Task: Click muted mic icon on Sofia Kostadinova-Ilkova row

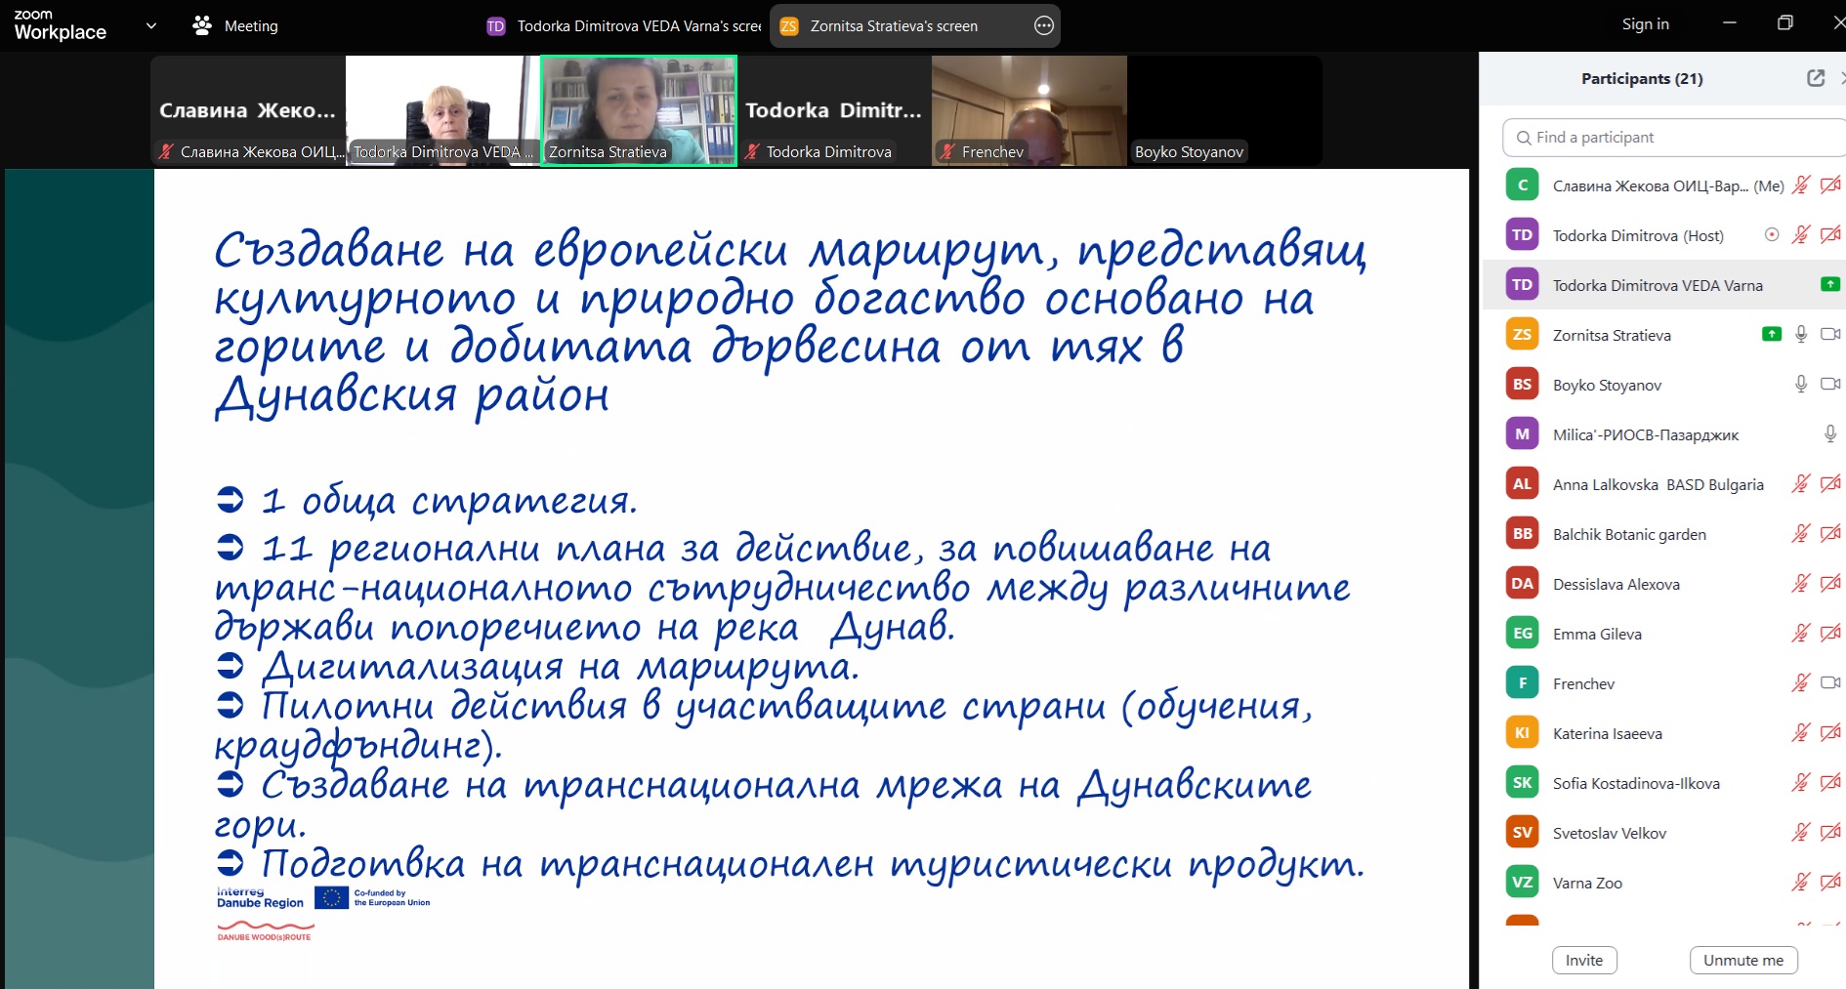Action: (1801, 783)
